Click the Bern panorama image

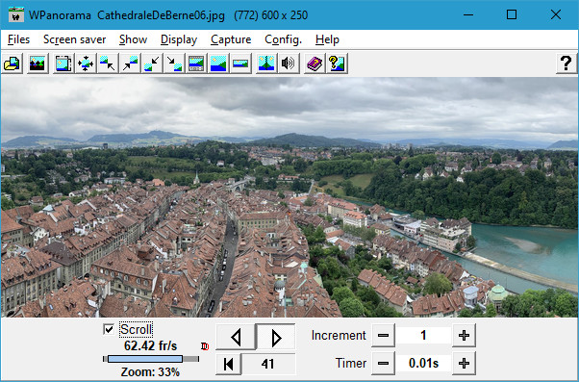pyautogui.click(x=289, y=197)
